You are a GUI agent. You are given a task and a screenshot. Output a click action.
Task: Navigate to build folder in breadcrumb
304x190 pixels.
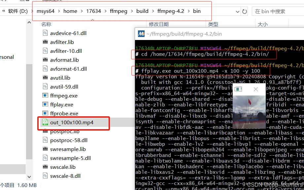click(142, 11)
